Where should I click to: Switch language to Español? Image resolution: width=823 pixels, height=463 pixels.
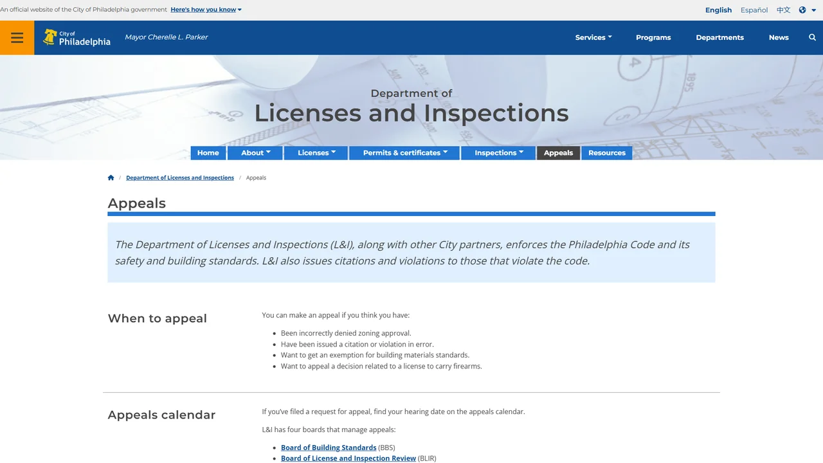[754, 10]
